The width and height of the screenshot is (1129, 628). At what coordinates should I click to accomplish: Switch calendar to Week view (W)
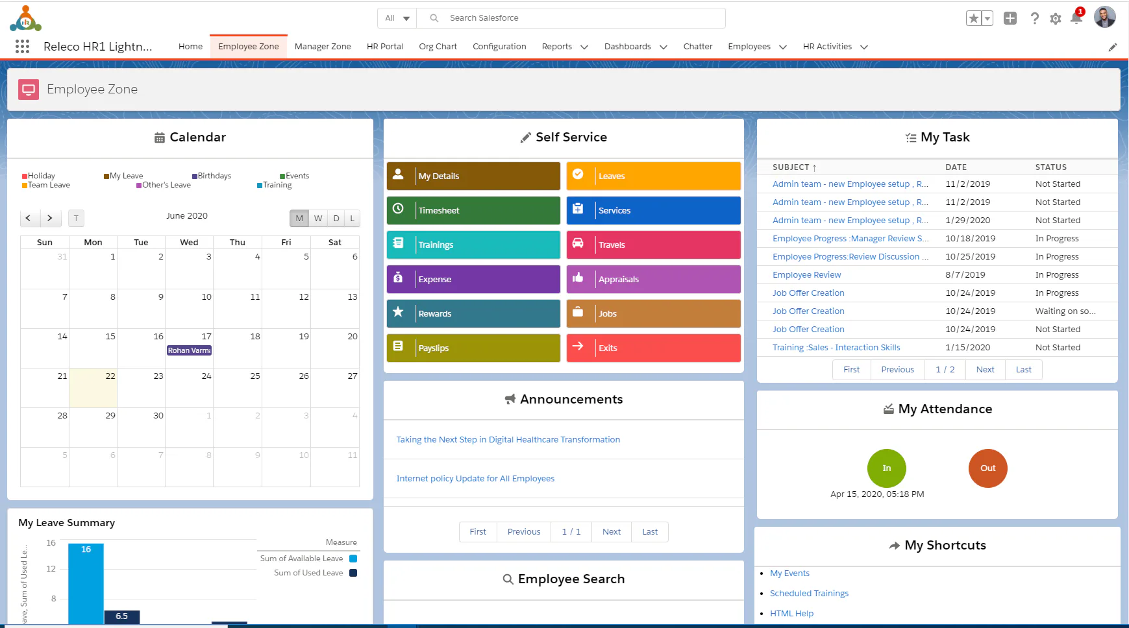point(317,219)
